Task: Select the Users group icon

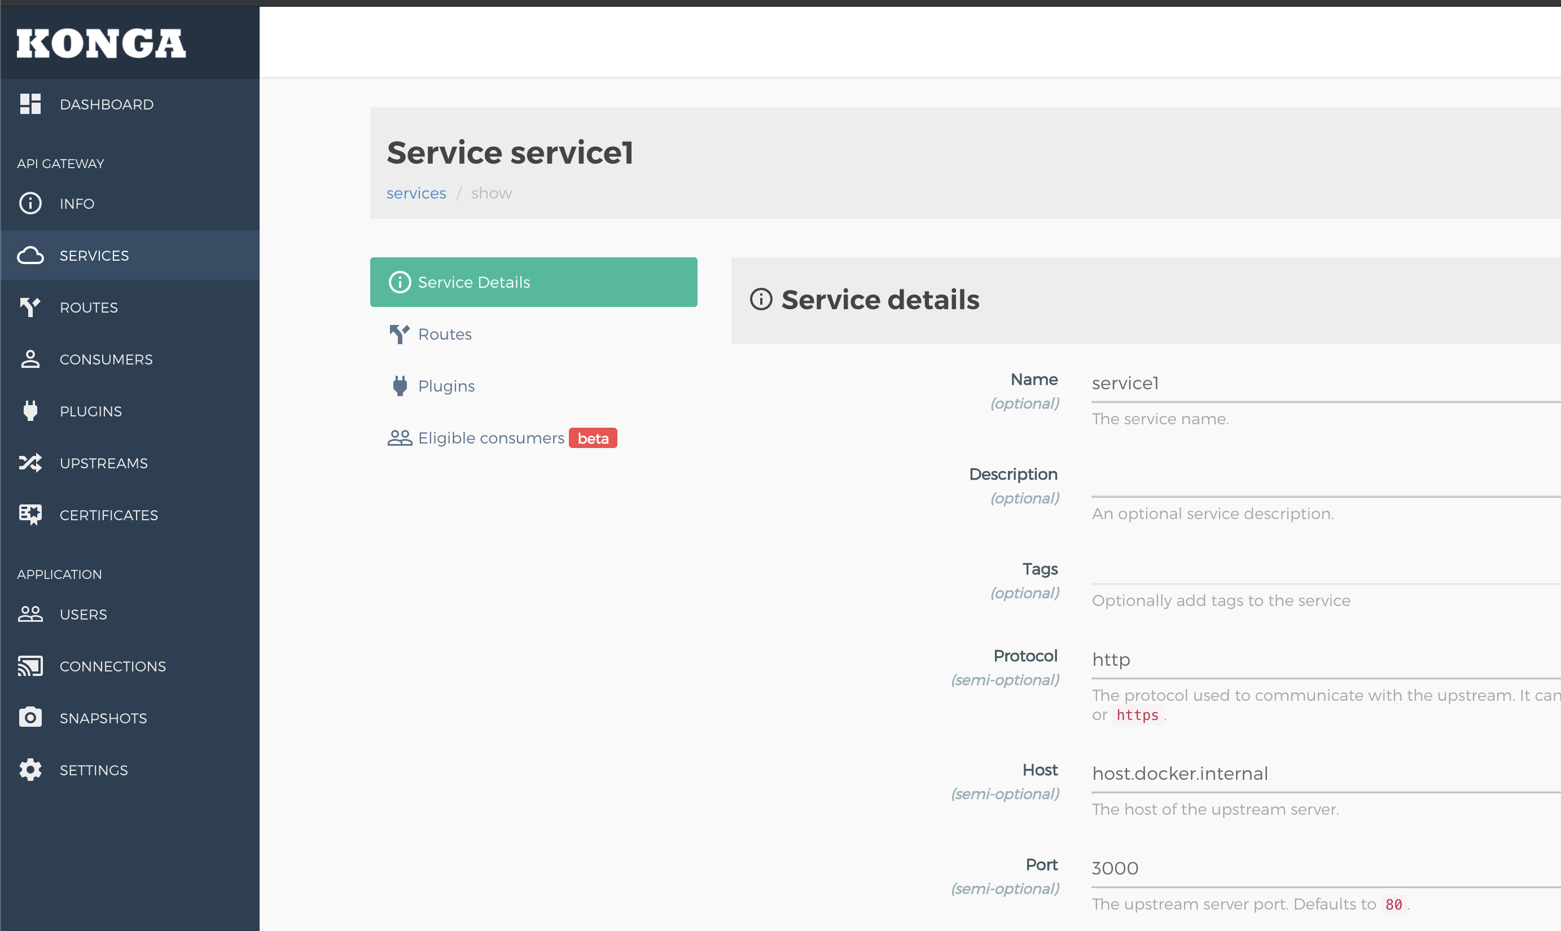Action: 30,614
